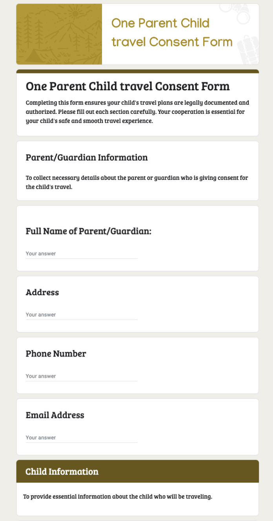Click the Child Information description text

pyautogui.click(x=118, y=496)
